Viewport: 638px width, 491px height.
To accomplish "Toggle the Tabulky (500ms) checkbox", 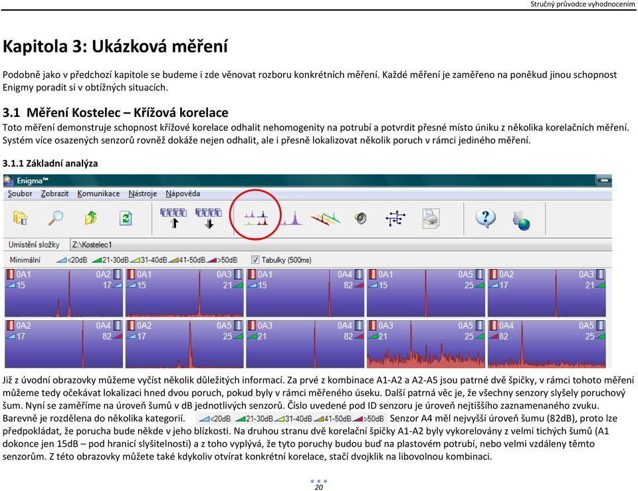I will pyautogui.click(x=255, y=260).
